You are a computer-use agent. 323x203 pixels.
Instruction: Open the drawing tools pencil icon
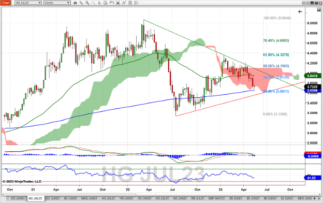[81, 3]
